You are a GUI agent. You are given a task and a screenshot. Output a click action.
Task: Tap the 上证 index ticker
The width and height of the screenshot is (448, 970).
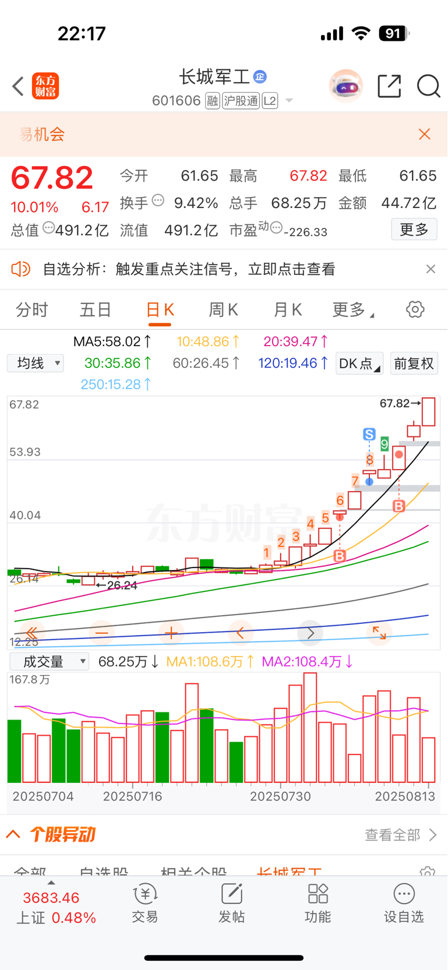coord(56,908)
